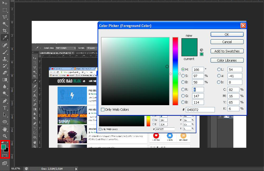Activate the Magic Wand tool

pyautogui.click(x=5, y=24)
